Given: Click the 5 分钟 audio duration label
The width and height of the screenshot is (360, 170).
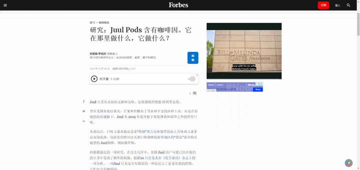Looking at the screenshot, I should (115, 79).
